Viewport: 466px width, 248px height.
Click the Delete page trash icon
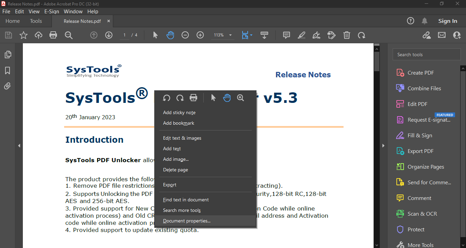point(347,35)
